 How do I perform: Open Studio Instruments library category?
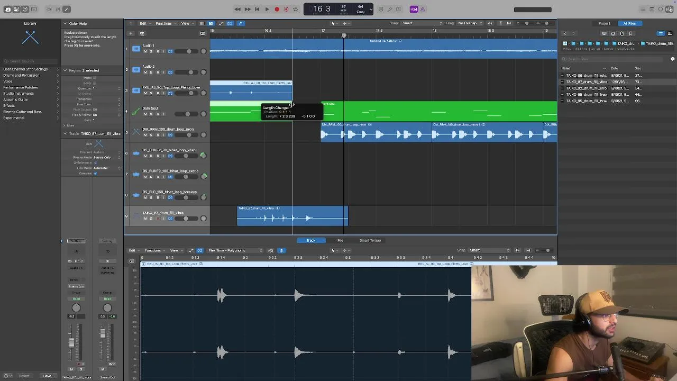19,93
